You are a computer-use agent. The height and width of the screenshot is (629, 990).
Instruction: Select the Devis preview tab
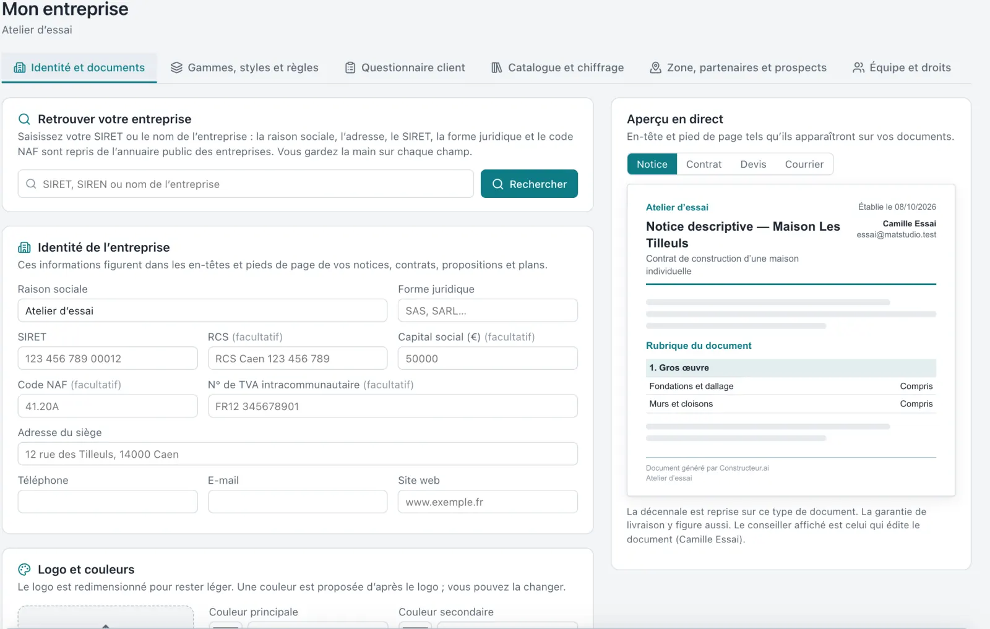(753, 164)
